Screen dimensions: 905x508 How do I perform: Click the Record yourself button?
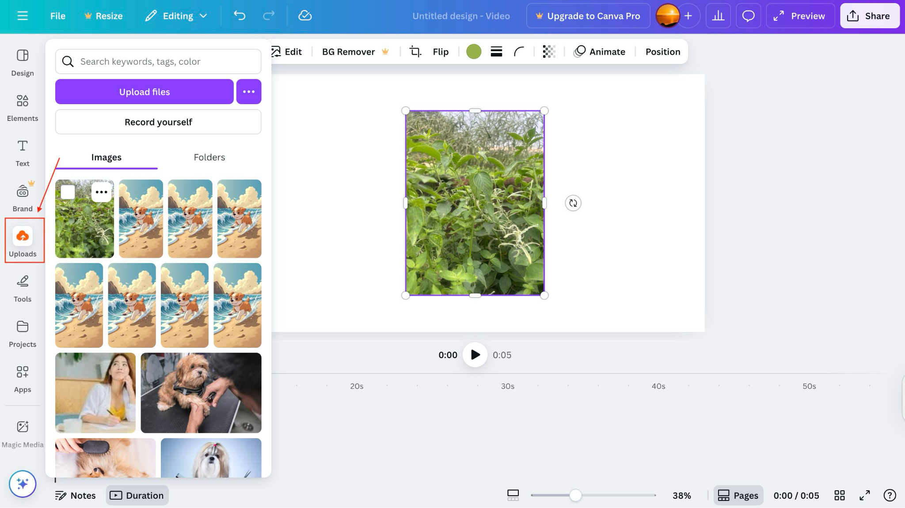click(158, 122)
